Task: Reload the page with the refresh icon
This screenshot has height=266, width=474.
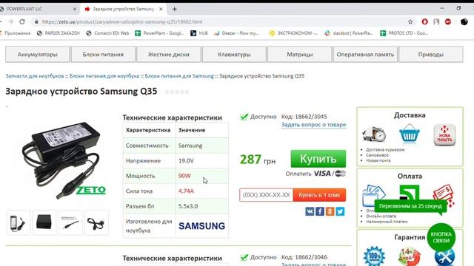Action: pos(22,21)
